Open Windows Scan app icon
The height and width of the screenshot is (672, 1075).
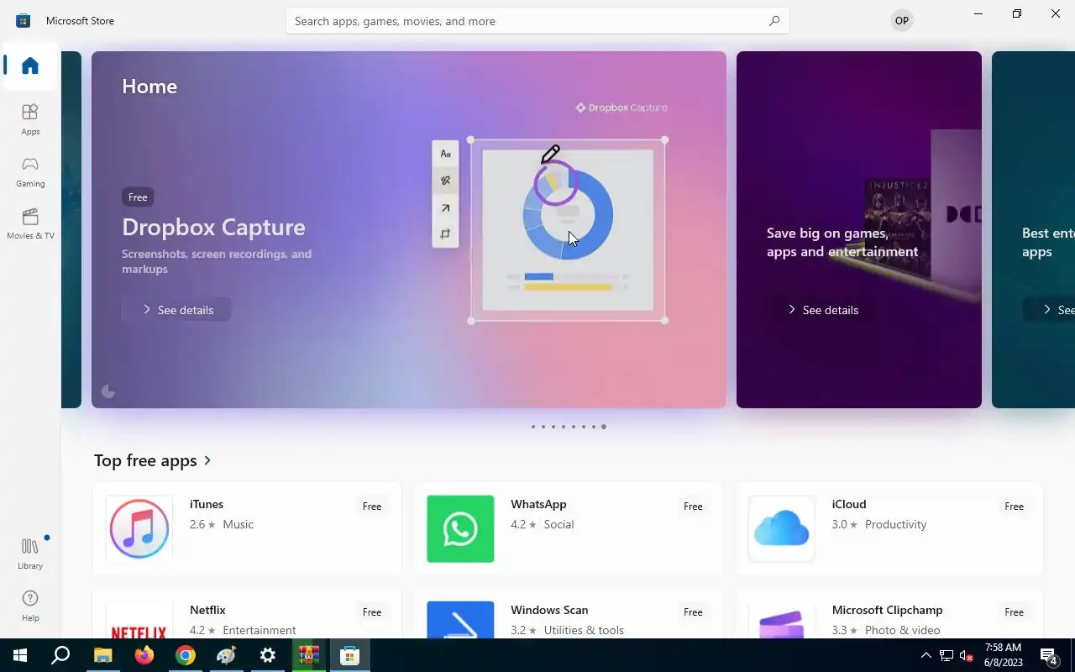click(460, 620)
